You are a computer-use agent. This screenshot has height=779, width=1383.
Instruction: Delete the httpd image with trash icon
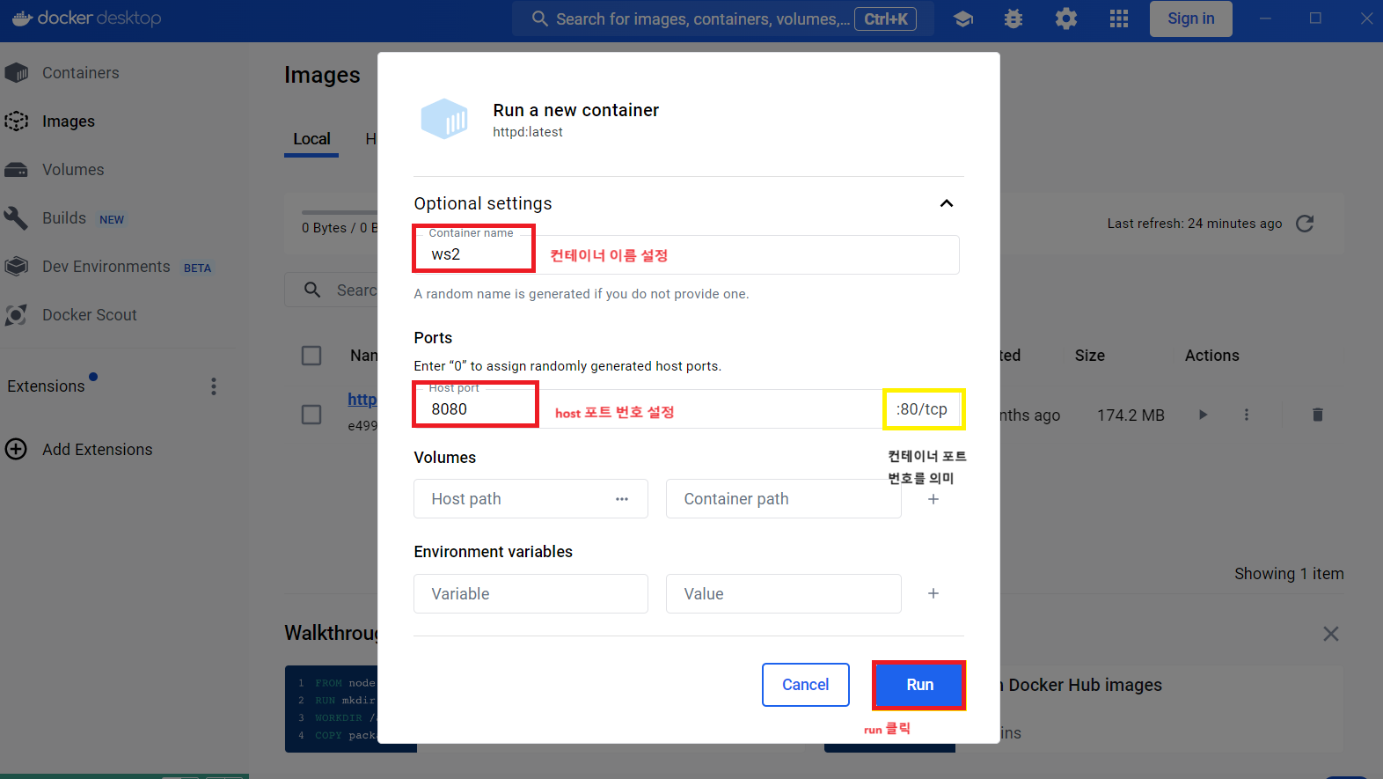pyautogui.click(x=1317, y=415)
